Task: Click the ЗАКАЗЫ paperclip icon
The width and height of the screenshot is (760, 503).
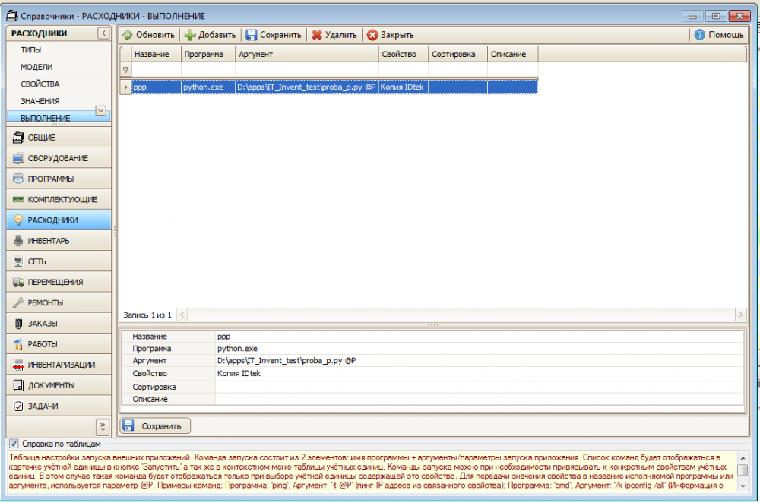Action: (18, 324)
